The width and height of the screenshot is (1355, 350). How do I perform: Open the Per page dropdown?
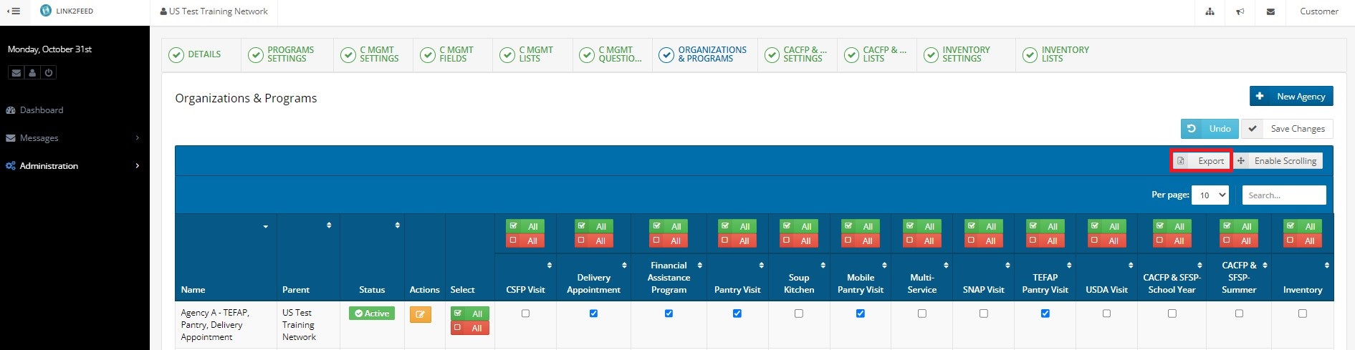[x=1210, y=195]
